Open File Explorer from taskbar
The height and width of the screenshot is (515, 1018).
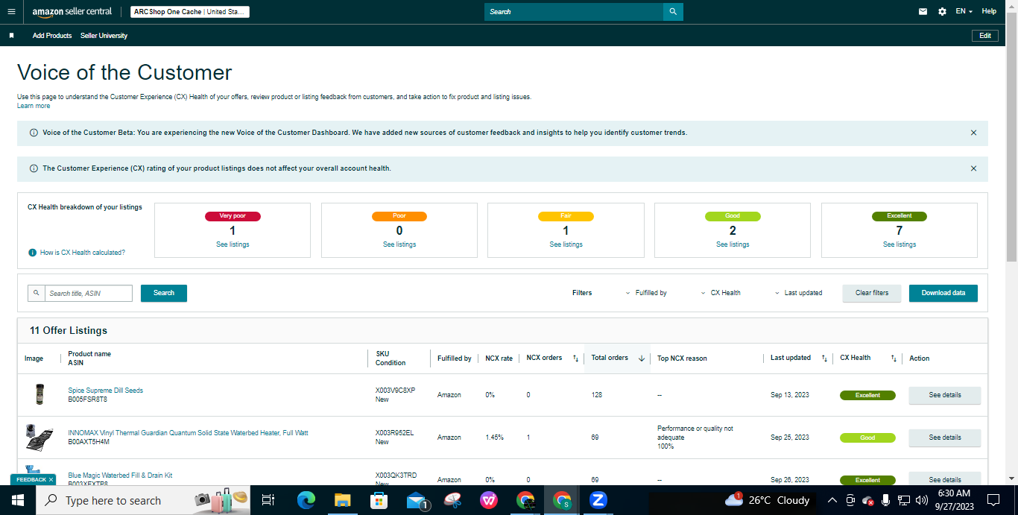[342, 500]
